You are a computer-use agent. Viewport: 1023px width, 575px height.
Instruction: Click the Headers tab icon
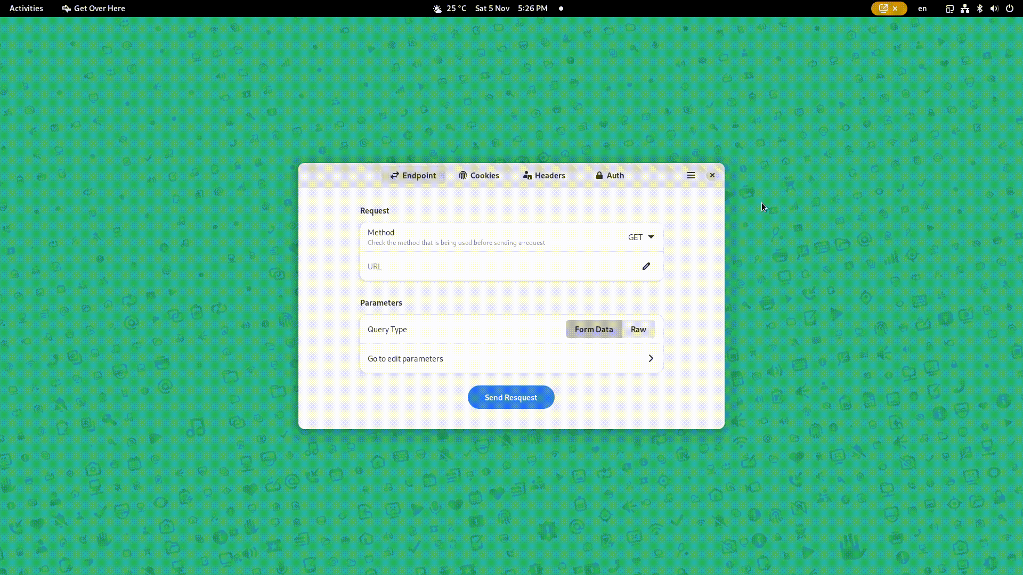pos(527,175)
